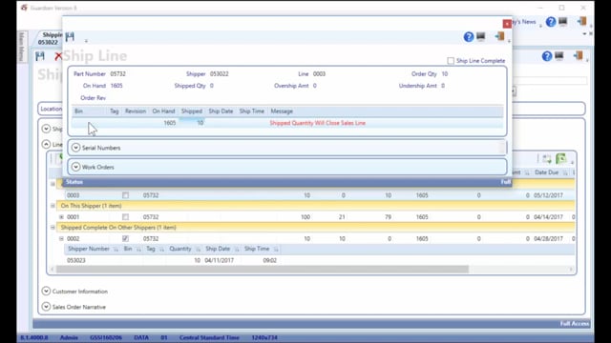611x343 pixels.
Task: Expand the Customer Information section
Action: 46,292
